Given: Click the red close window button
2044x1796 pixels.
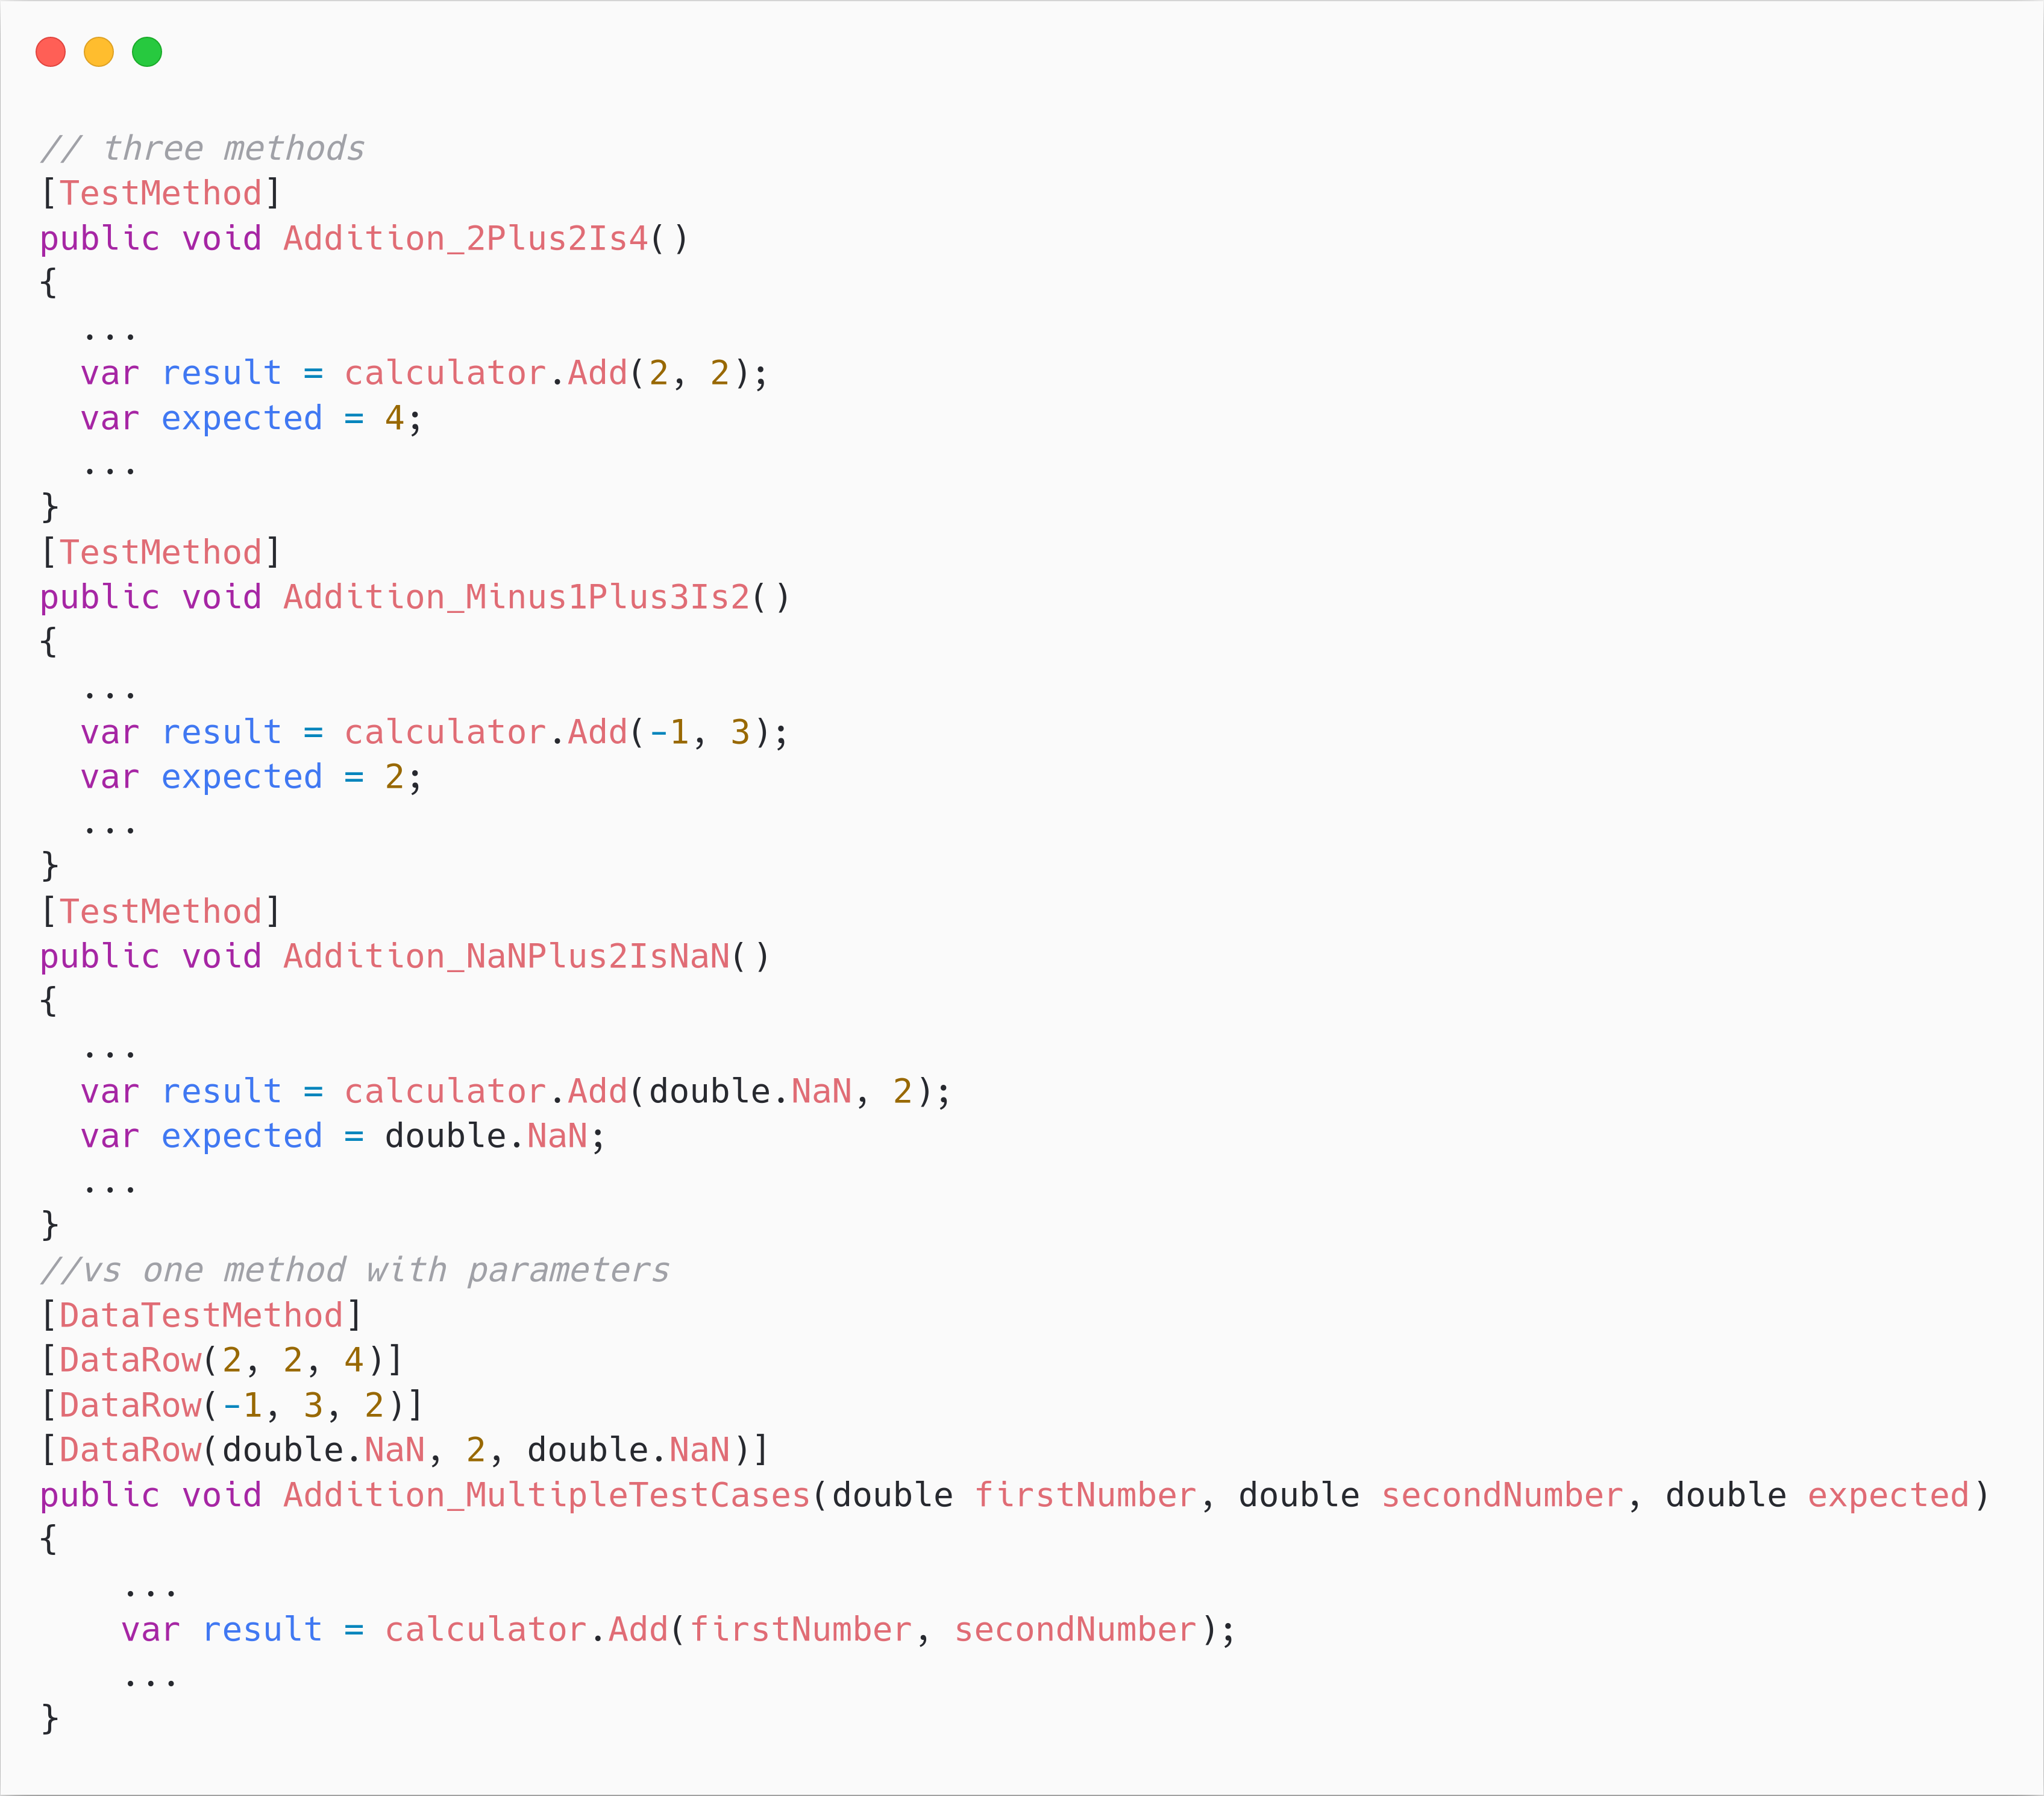Looking at the screenshot, I should tap(50, 51).
